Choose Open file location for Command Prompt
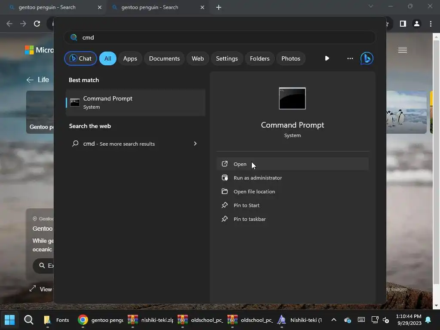This screenshot has width=440, height=330. point(292,191)
